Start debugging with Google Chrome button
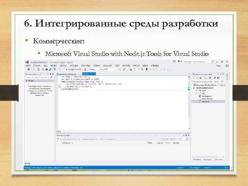Screen dimensions: 248x186 pos(74,70)
